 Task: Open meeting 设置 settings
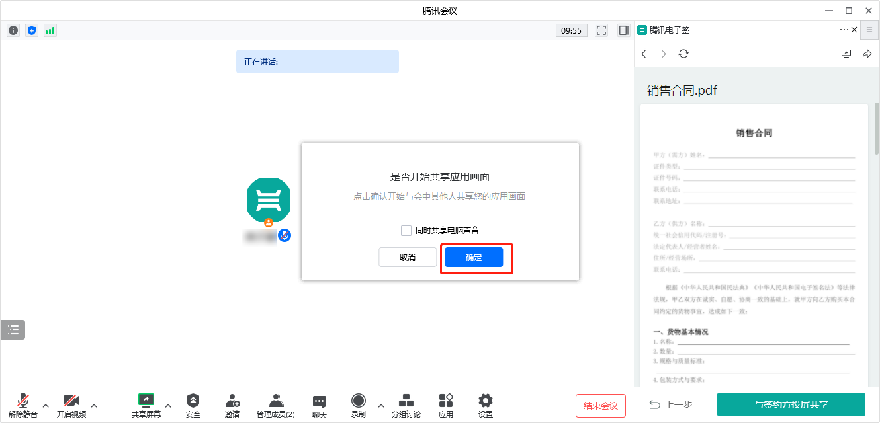point(486,405)
